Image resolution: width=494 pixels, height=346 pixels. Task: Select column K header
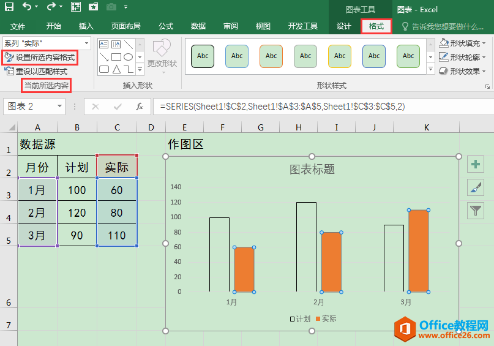(x=426, y=127)
